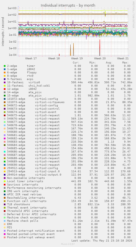Click the brown Rescheduling interrupts legend swatch
The height and width of the screenshot is (247, 136).
(x=5, y=198)
